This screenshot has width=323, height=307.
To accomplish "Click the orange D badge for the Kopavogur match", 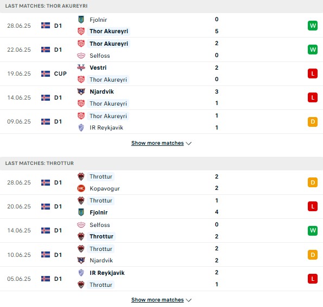I will click(313, 182).
